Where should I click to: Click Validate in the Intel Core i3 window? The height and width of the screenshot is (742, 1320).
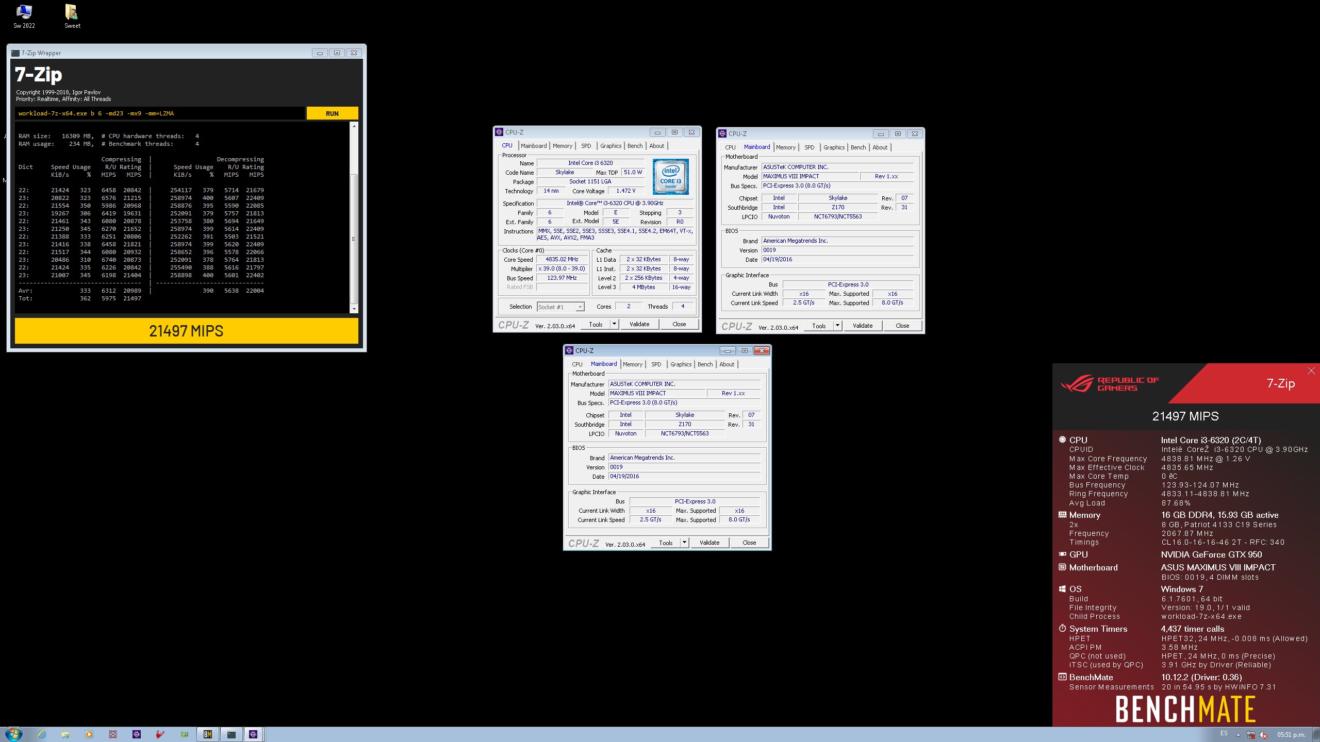click(x=639, y=324)
